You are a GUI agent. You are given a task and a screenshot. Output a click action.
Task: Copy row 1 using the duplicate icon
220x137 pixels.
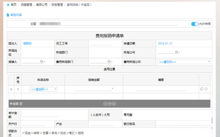[x=202, y=89]
